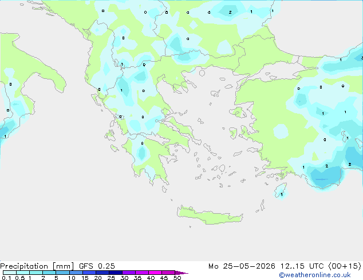Click the '(00+15)' forecast run label

coord(345,266)
